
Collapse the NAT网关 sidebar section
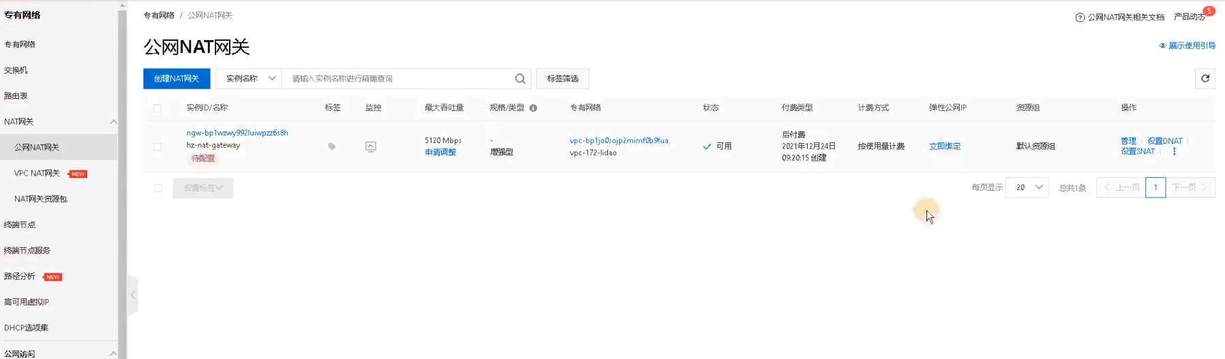(113, 122)
